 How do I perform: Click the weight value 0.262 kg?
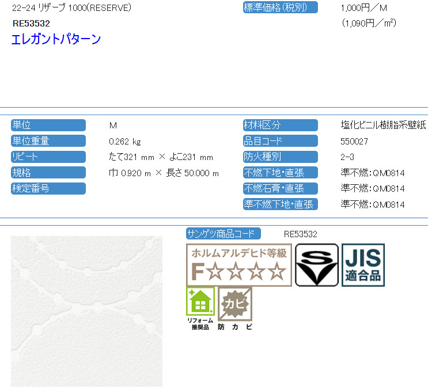125,142
